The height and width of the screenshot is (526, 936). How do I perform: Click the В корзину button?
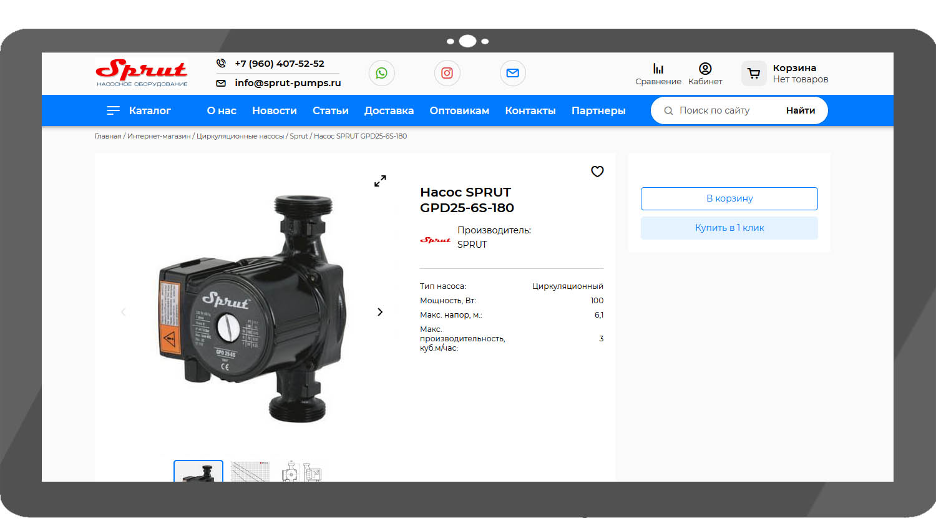pyautogui.click(x=729, y=198)
